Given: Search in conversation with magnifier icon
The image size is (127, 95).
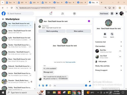Looking at the screenshot, I should pyautogui.click(x=112, y=34).
